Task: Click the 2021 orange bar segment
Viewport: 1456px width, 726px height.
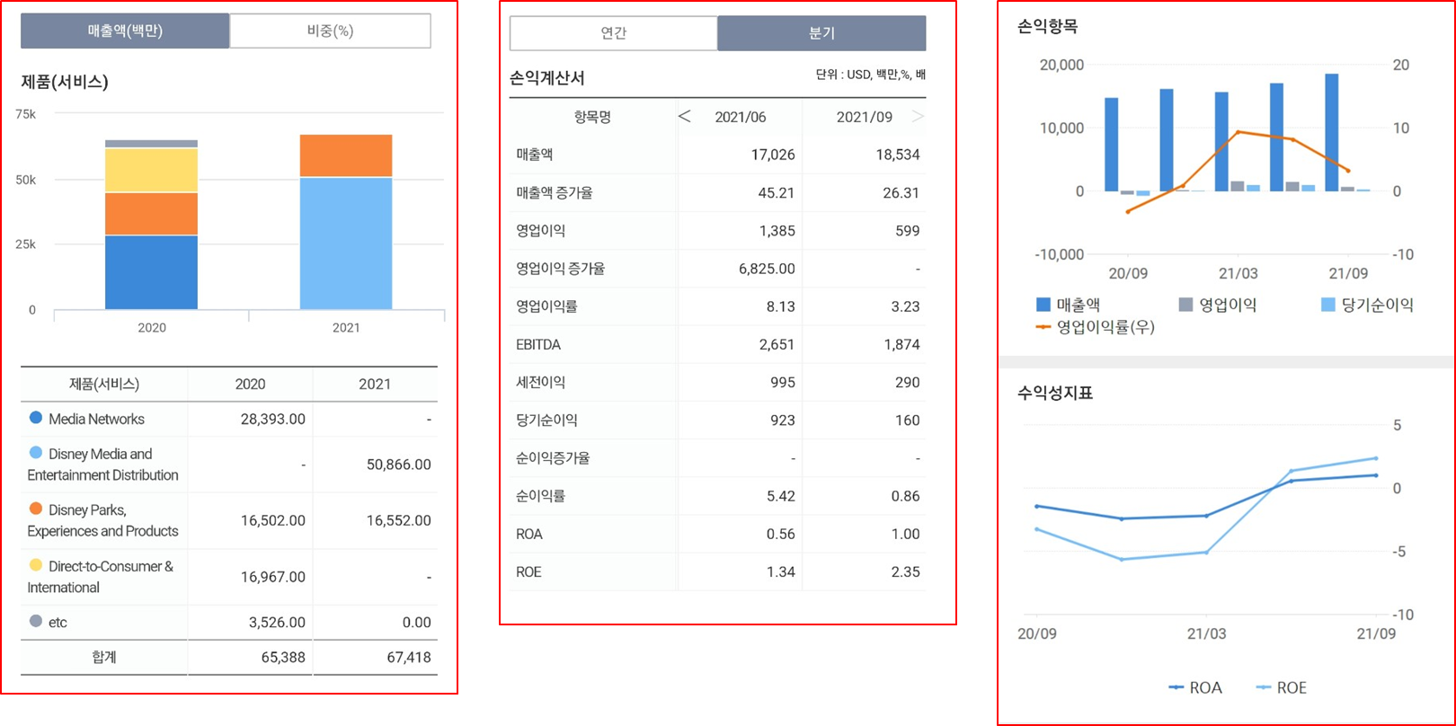Action: pos(346,155)
